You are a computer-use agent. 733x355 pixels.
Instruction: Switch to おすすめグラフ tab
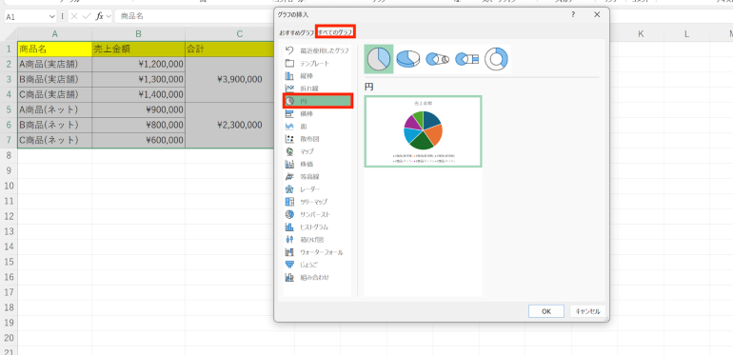[296, 32]
